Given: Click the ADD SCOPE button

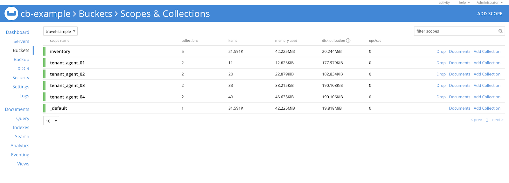Looking at the screenshot, I should [490, 14].
